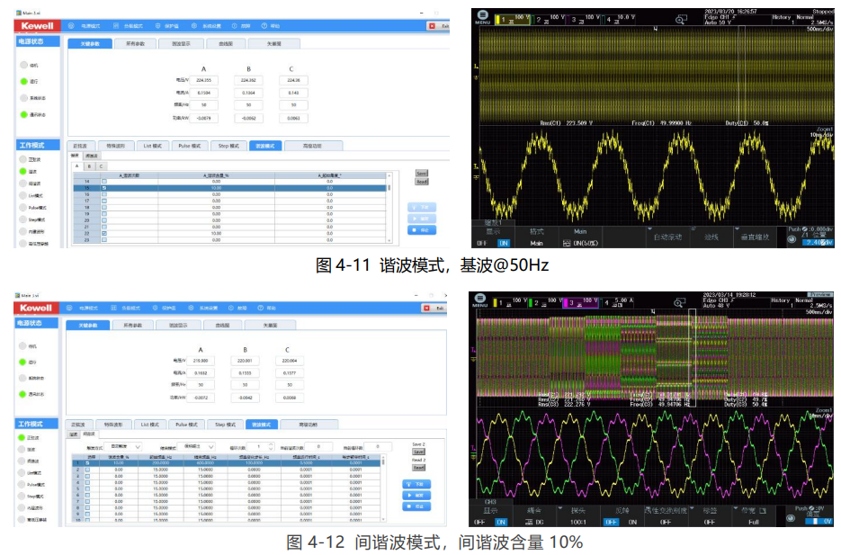
Task: Toggle CH3 display ON in Figure 4-12 oscilloscope menu
Action: pyautogui.click(x=500, y=522)
